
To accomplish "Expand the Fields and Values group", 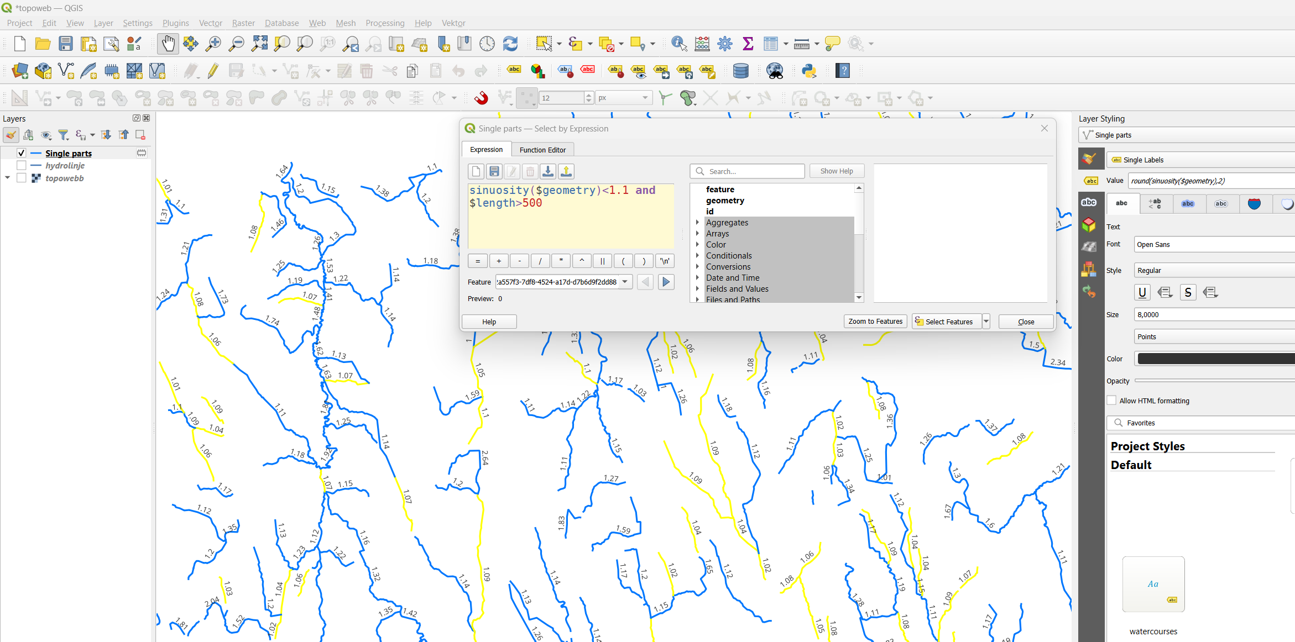I will [x=698, y=288].
